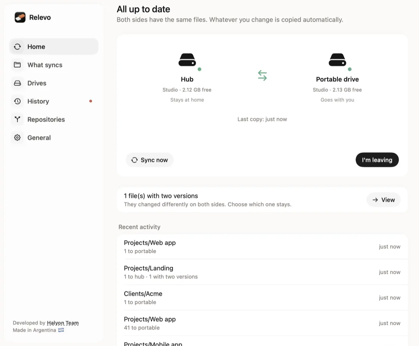
Task: Click the Portable drive icon
Action: click(337, 59)
